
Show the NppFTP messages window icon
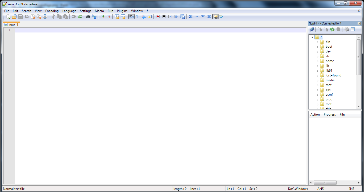click(353, 29)
